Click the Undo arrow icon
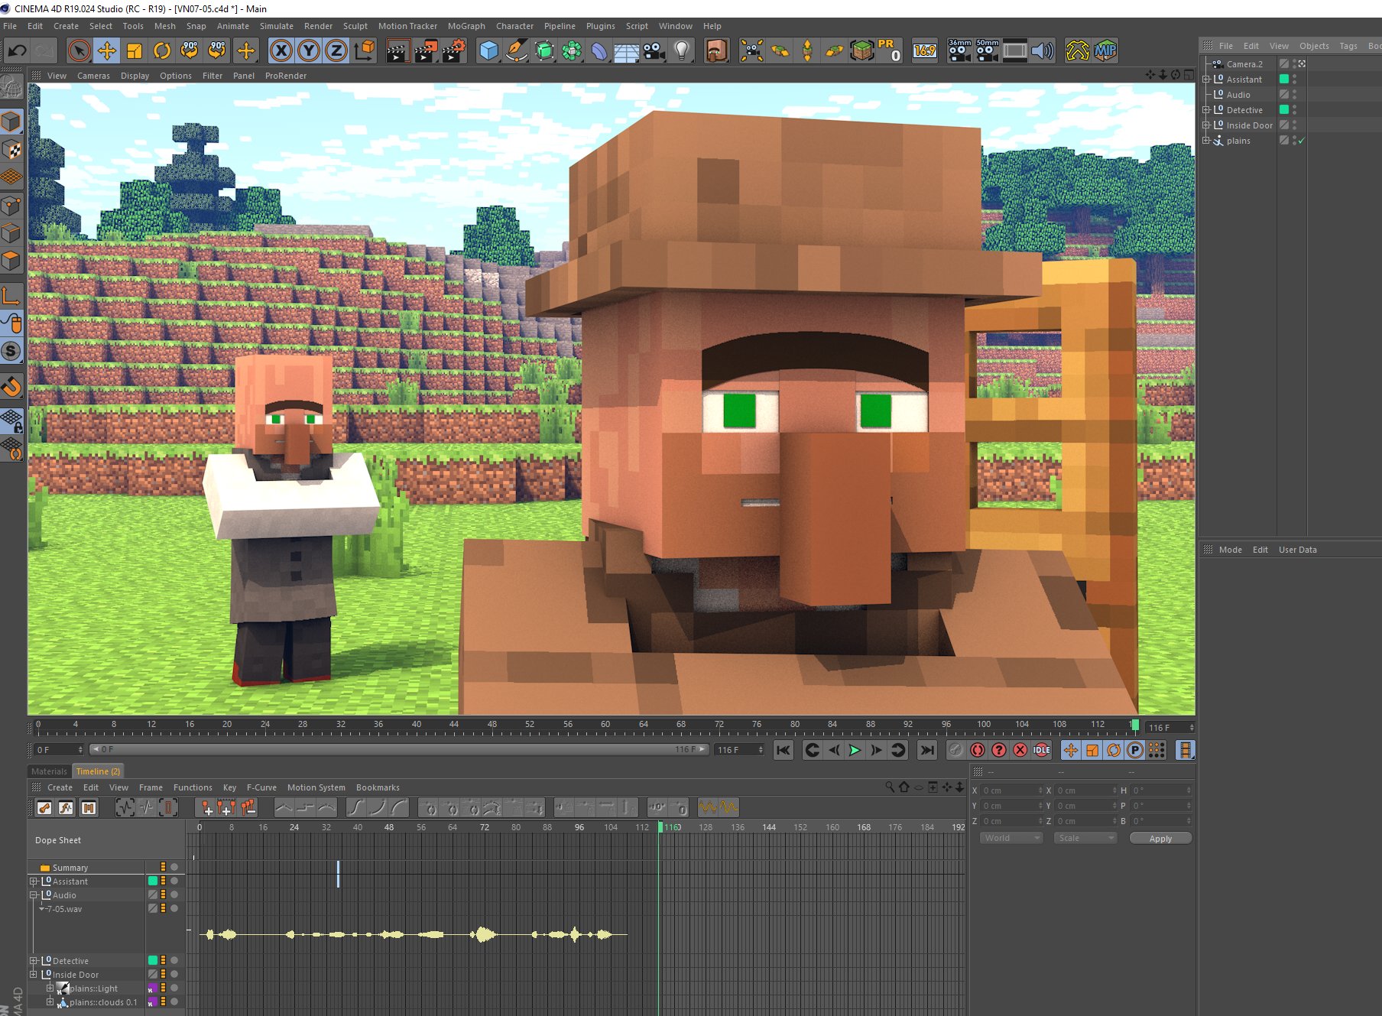Image resolution: width=1382 pixels, height=1016 pixels. 17,51
